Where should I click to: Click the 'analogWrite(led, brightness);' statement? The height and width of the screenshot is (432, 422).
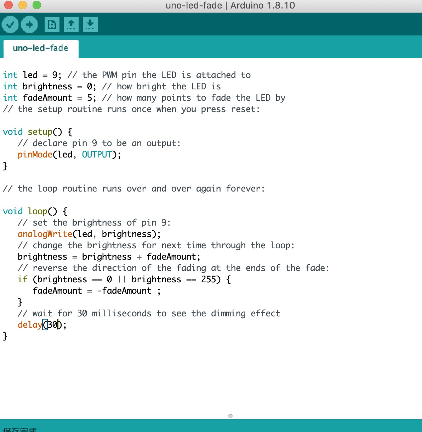(89, 234)
